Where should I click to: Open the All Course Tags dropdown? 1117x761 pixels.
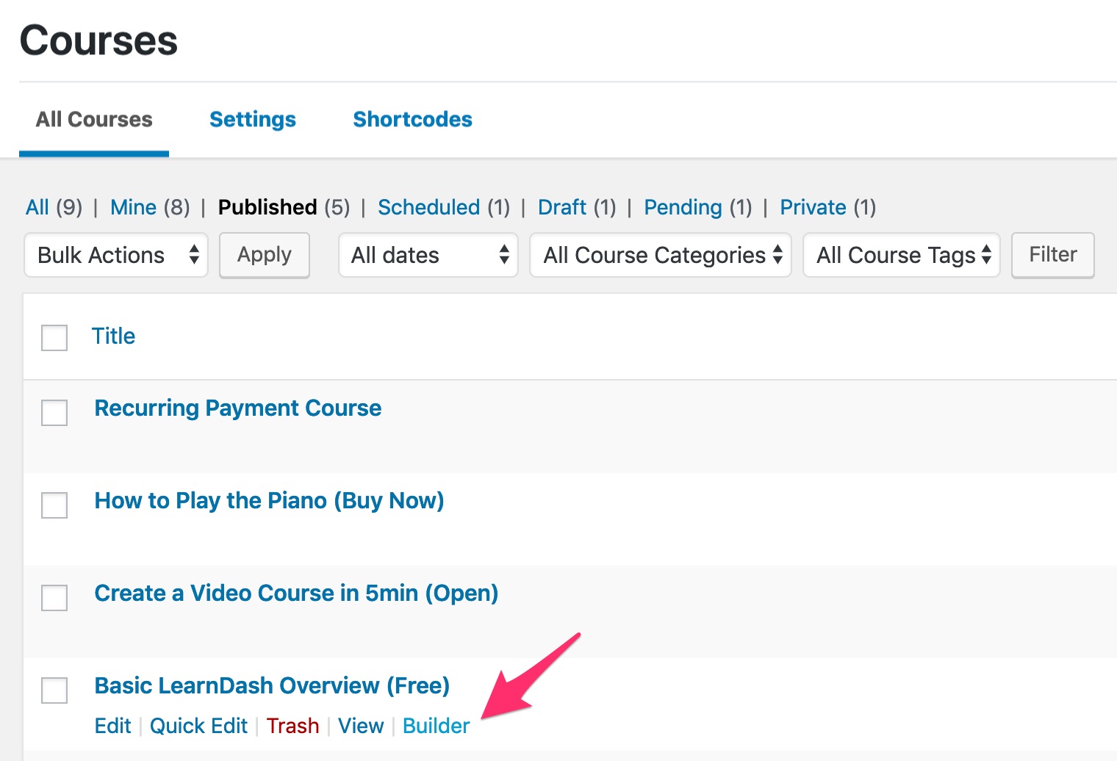coord(901,255)
